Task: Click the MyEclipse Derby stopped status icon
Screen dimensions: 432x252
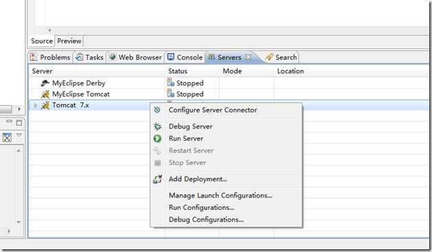Action: click(171, 82)
